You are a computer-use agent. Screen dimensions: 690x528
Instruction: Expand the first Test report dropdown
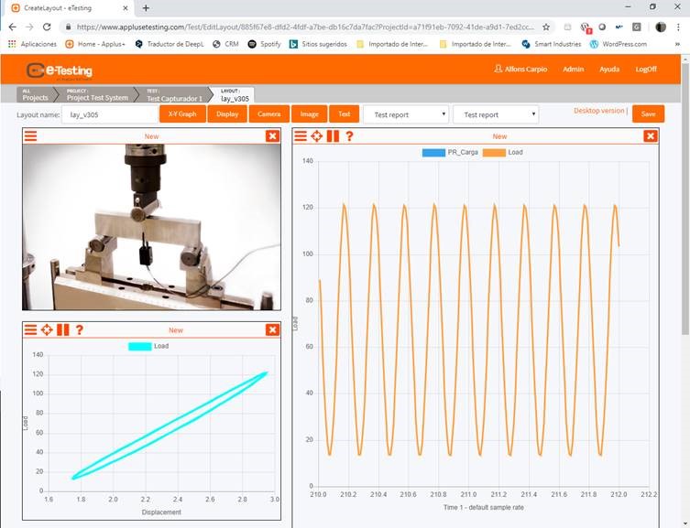(x=405, y=114)
